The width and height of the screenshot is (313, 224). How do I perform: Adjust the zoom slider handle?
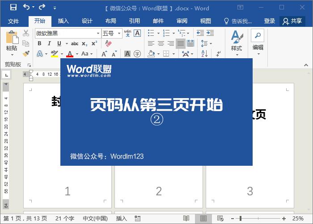pyautogui.click(x=241, y=219)
